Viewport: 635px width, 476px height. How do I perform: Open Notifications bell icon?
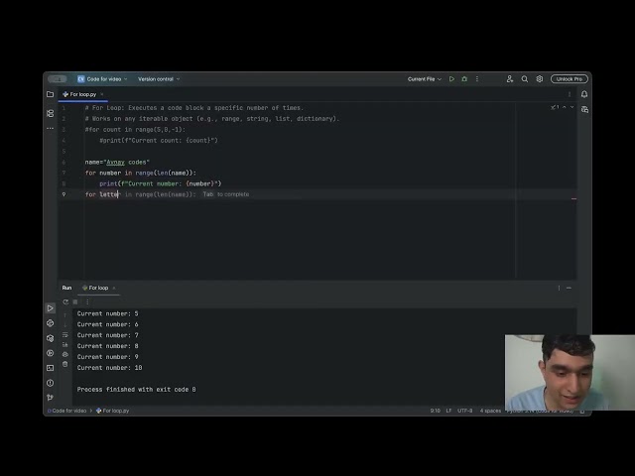584,94
